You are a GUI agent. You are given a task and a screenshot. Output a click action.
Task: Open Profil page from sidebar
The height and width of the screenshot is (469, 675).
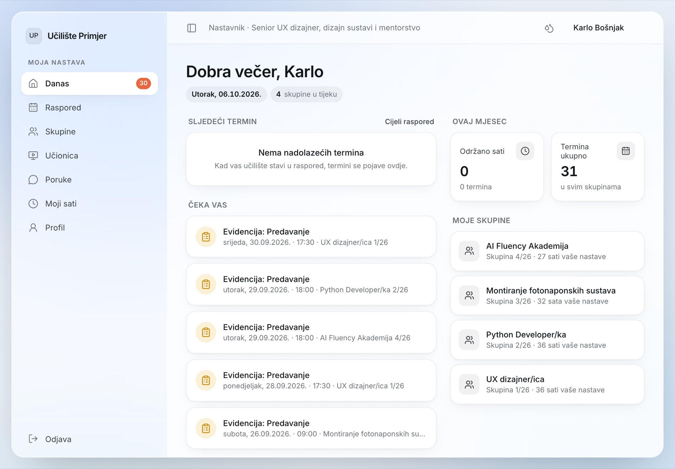[x=89, y=228]
